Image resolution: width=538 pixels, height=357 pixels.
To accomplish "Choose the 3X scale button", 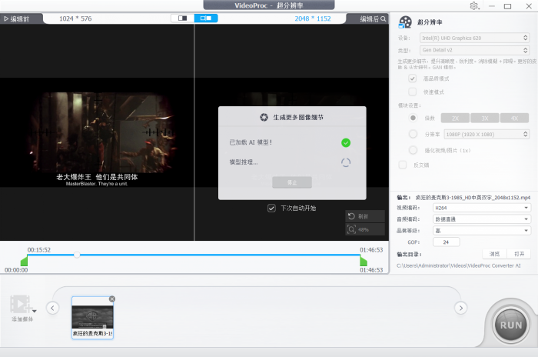I will click(484, 118).
